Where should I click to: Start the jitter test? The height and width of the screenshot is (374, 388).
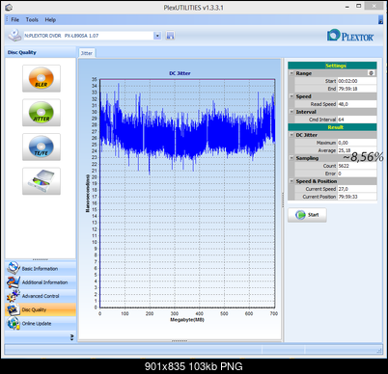(x=307, y=215)
